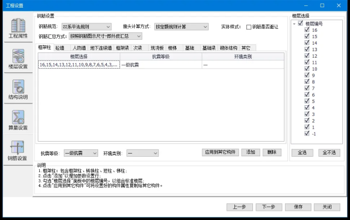Toggle the 钢筋是否通过 checkbox
The width and height of the screenshot is (350, 220).
[249, 27]
